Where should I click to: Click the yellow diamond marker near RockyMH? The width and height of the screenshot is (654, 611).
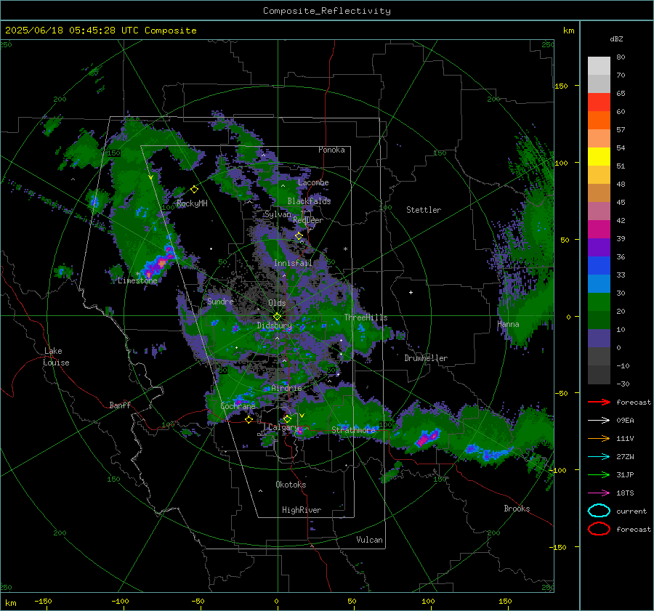coord(194,190)
